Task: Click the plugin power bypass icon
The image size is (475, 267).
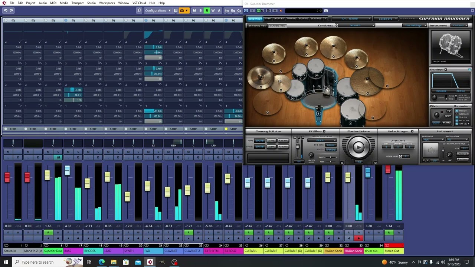Action: [246, 10]
